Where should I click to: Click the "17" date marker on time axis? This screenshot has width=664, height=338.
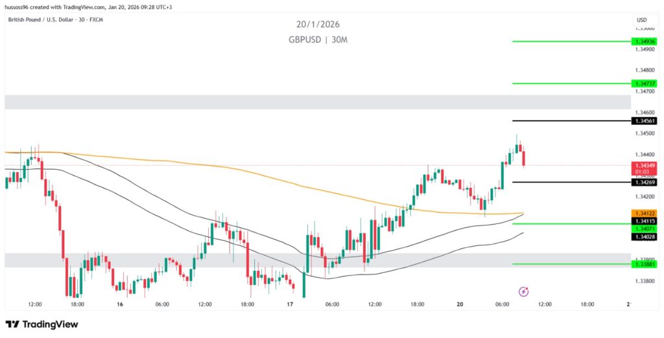coord(290,304)
